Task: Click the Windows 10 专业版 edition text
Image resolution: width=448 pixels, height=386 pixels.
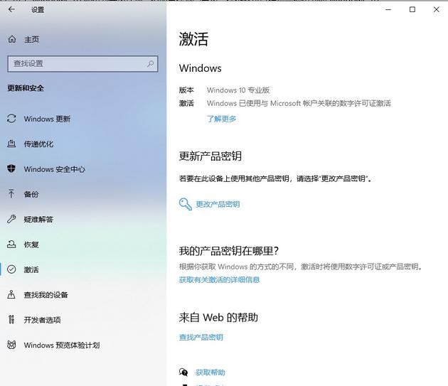Action: (238, 90)
